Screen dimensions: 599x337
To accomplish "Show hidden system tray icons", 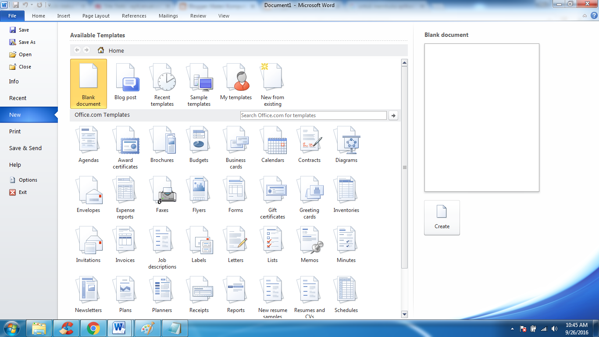I will point(513,329).
